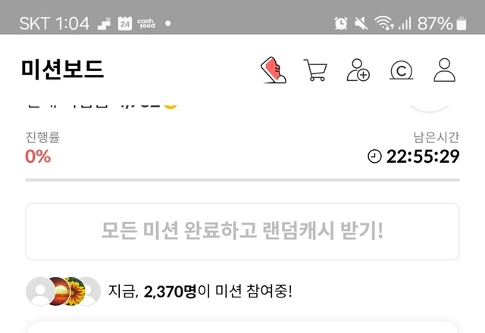The image size is (485, 333).
Task: Open the profile person icon
Action: (x=445, y=70)
